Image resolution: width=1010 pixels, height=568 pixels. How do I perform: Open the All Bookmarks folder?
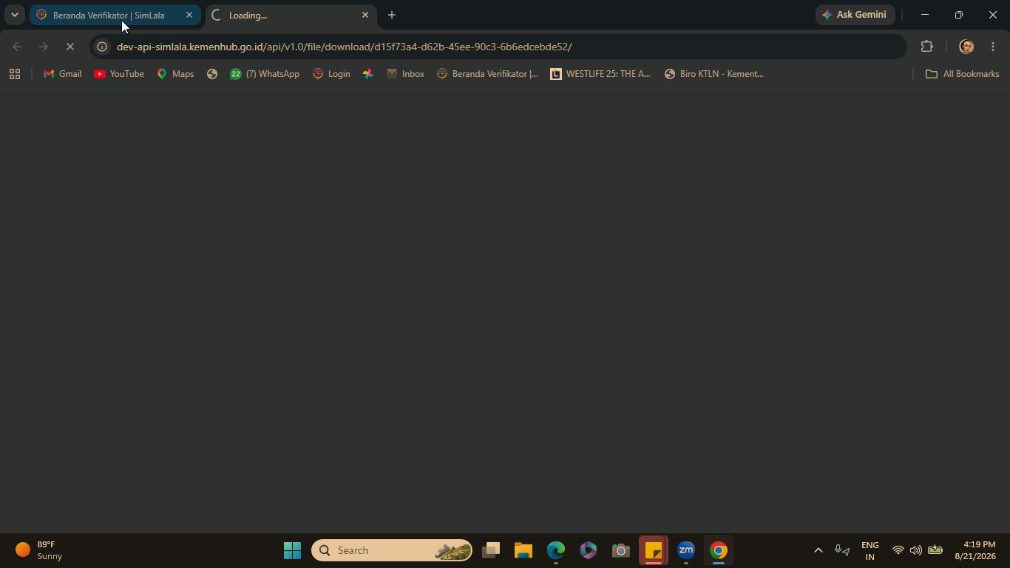pyautogui.click(x=962, y=74)
